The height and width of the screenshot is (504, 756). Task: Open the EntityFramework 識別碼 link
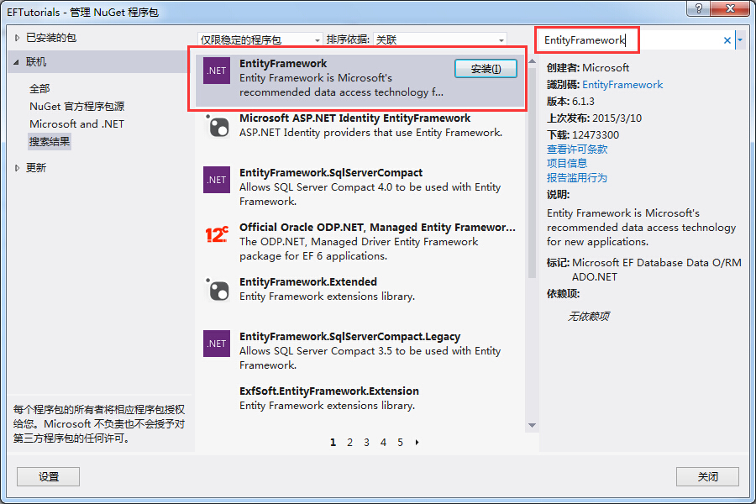[622, 85]
